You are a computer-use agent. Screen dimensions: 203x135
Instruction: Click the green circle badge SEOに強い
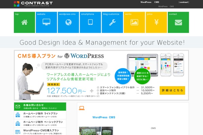142,76
